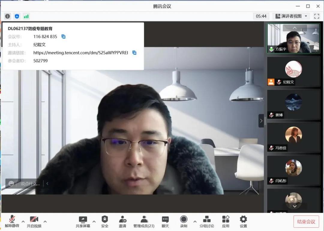Check the green network signal icon
The image size is (324, 231).
[x=26, y=16]
